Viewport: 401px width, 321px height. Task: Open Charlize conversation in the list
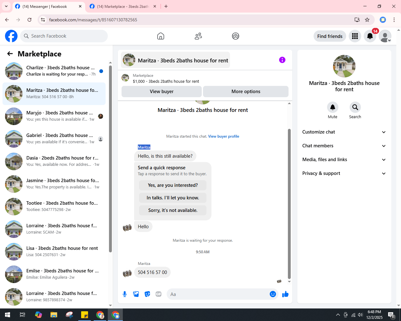[54, 71]
